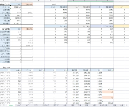Select the #DIV/0! cell in row 532 高設 column
This screenshot has width=129, height=107.
tap(108, 89)
